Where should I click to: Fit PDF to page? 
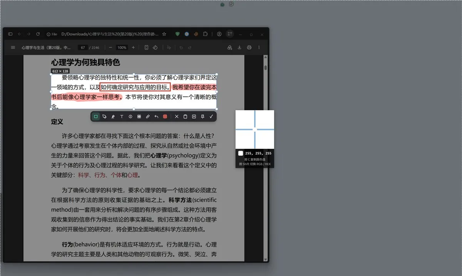coord(146,47)
